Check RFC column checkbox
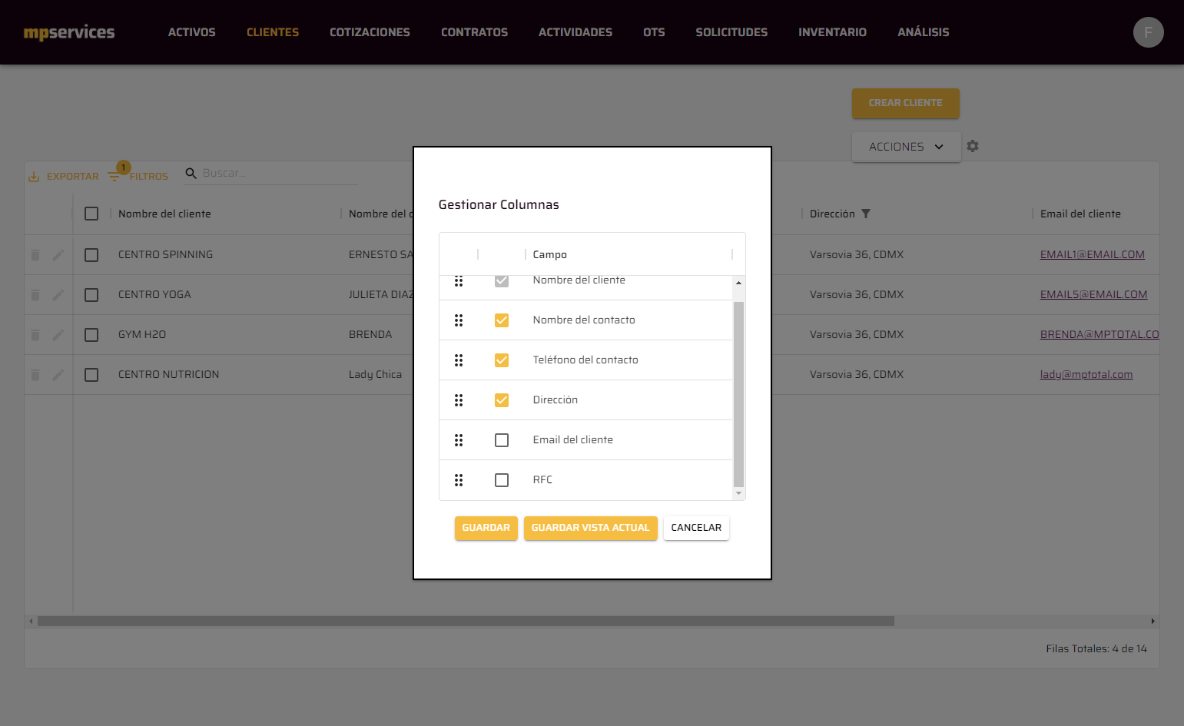The height and width of the screenshot is (726, 1184). tap(502, 480)
